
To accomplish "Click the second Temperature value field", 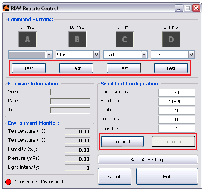I will (78, 141).
